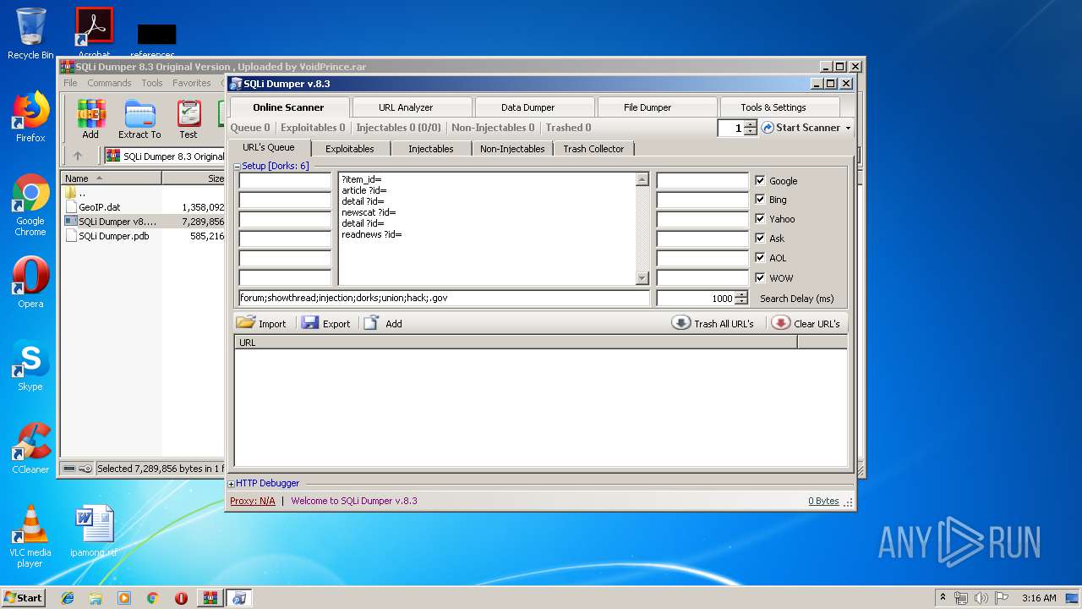Open ipamong.rtf desktop document

(x=94, y=531)
